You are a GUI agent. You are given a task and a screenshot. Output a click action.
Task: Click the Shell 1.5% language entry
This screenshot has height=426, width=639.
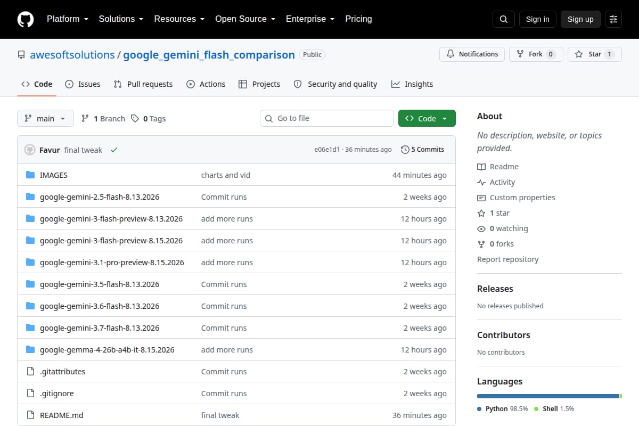[554, 409]
